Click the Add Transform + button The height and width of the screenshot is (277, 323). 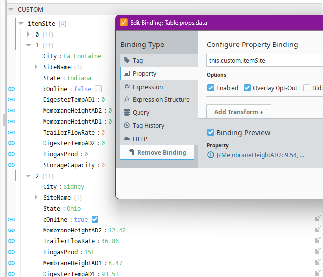coord(238,112)
